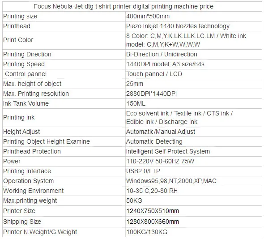Click the '10-35 C,20-80 RH' value
The width and height of the screenshot is (264, 239).
pos(152,191)
